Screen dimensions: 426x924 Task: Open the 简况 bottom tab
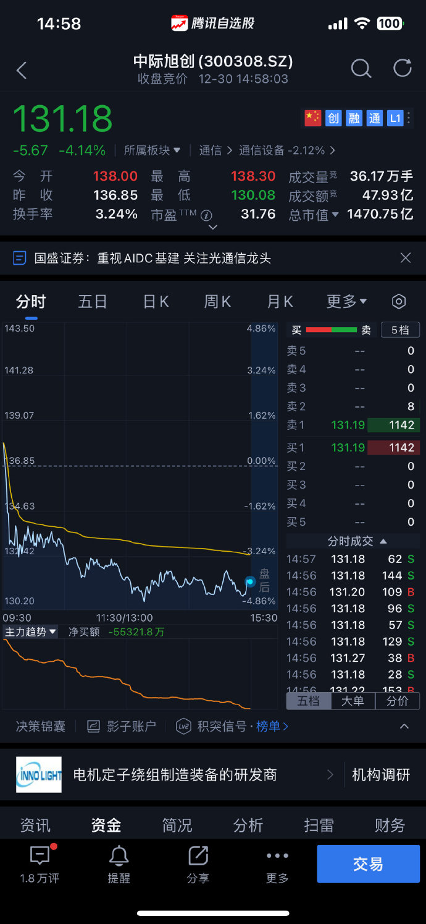point(177,825)
